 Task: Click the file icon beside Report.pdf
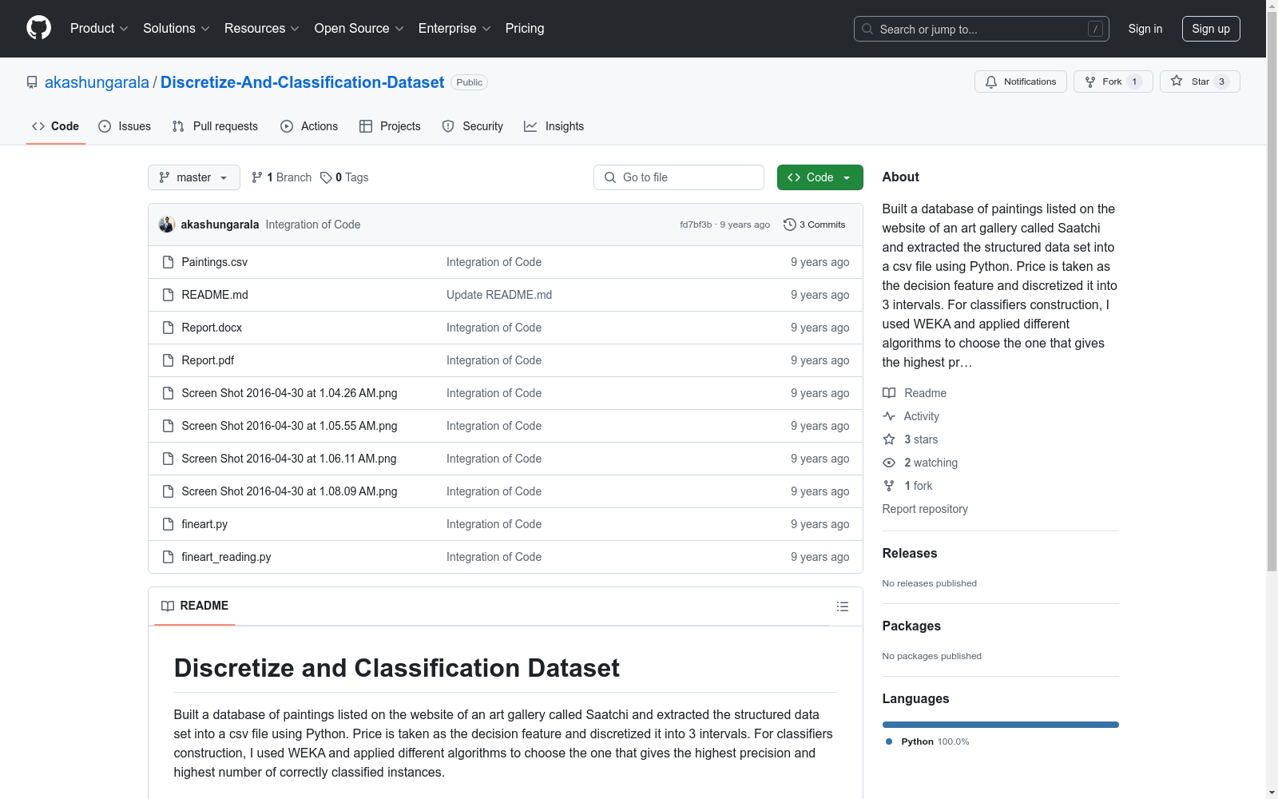coord(168,360)
